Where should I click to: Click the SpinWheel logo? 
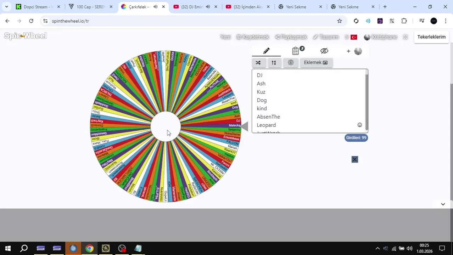(26, 36)
